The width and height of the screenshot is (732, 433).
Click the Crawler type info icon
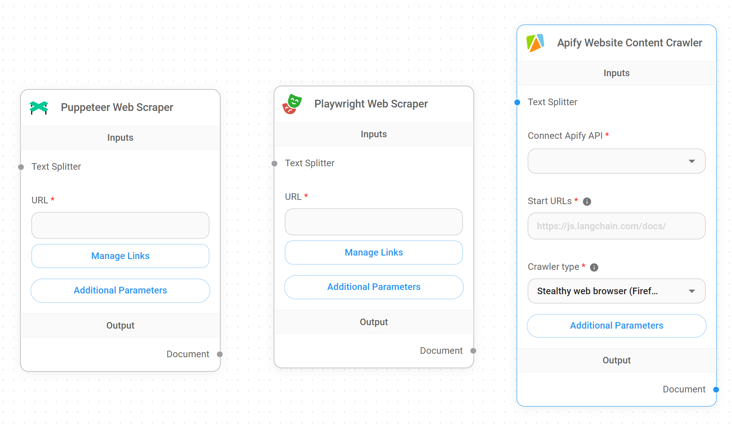click(x=594, y=267)
